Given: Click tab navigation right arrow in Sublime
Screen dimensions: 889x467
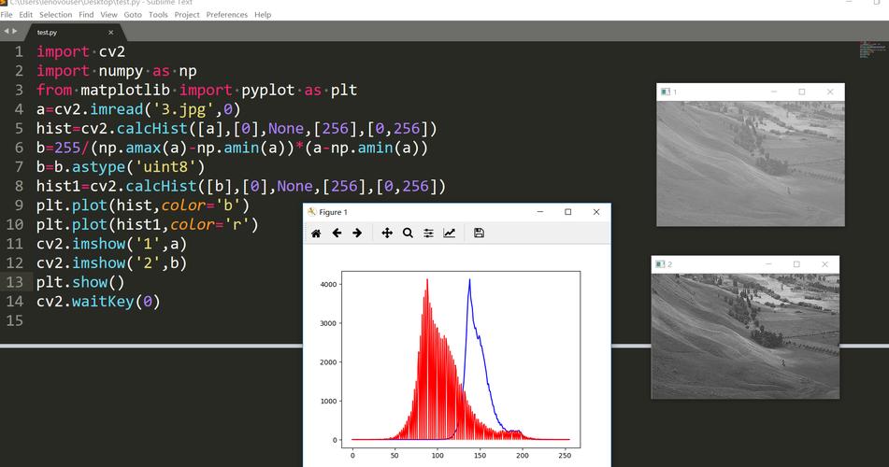Looking at the screenshot, I should pyautogui.click(x=15, y=32).
